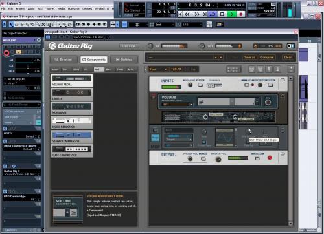Click the red Record transport button
324x234 pixels.
click(x=241, y=14)
